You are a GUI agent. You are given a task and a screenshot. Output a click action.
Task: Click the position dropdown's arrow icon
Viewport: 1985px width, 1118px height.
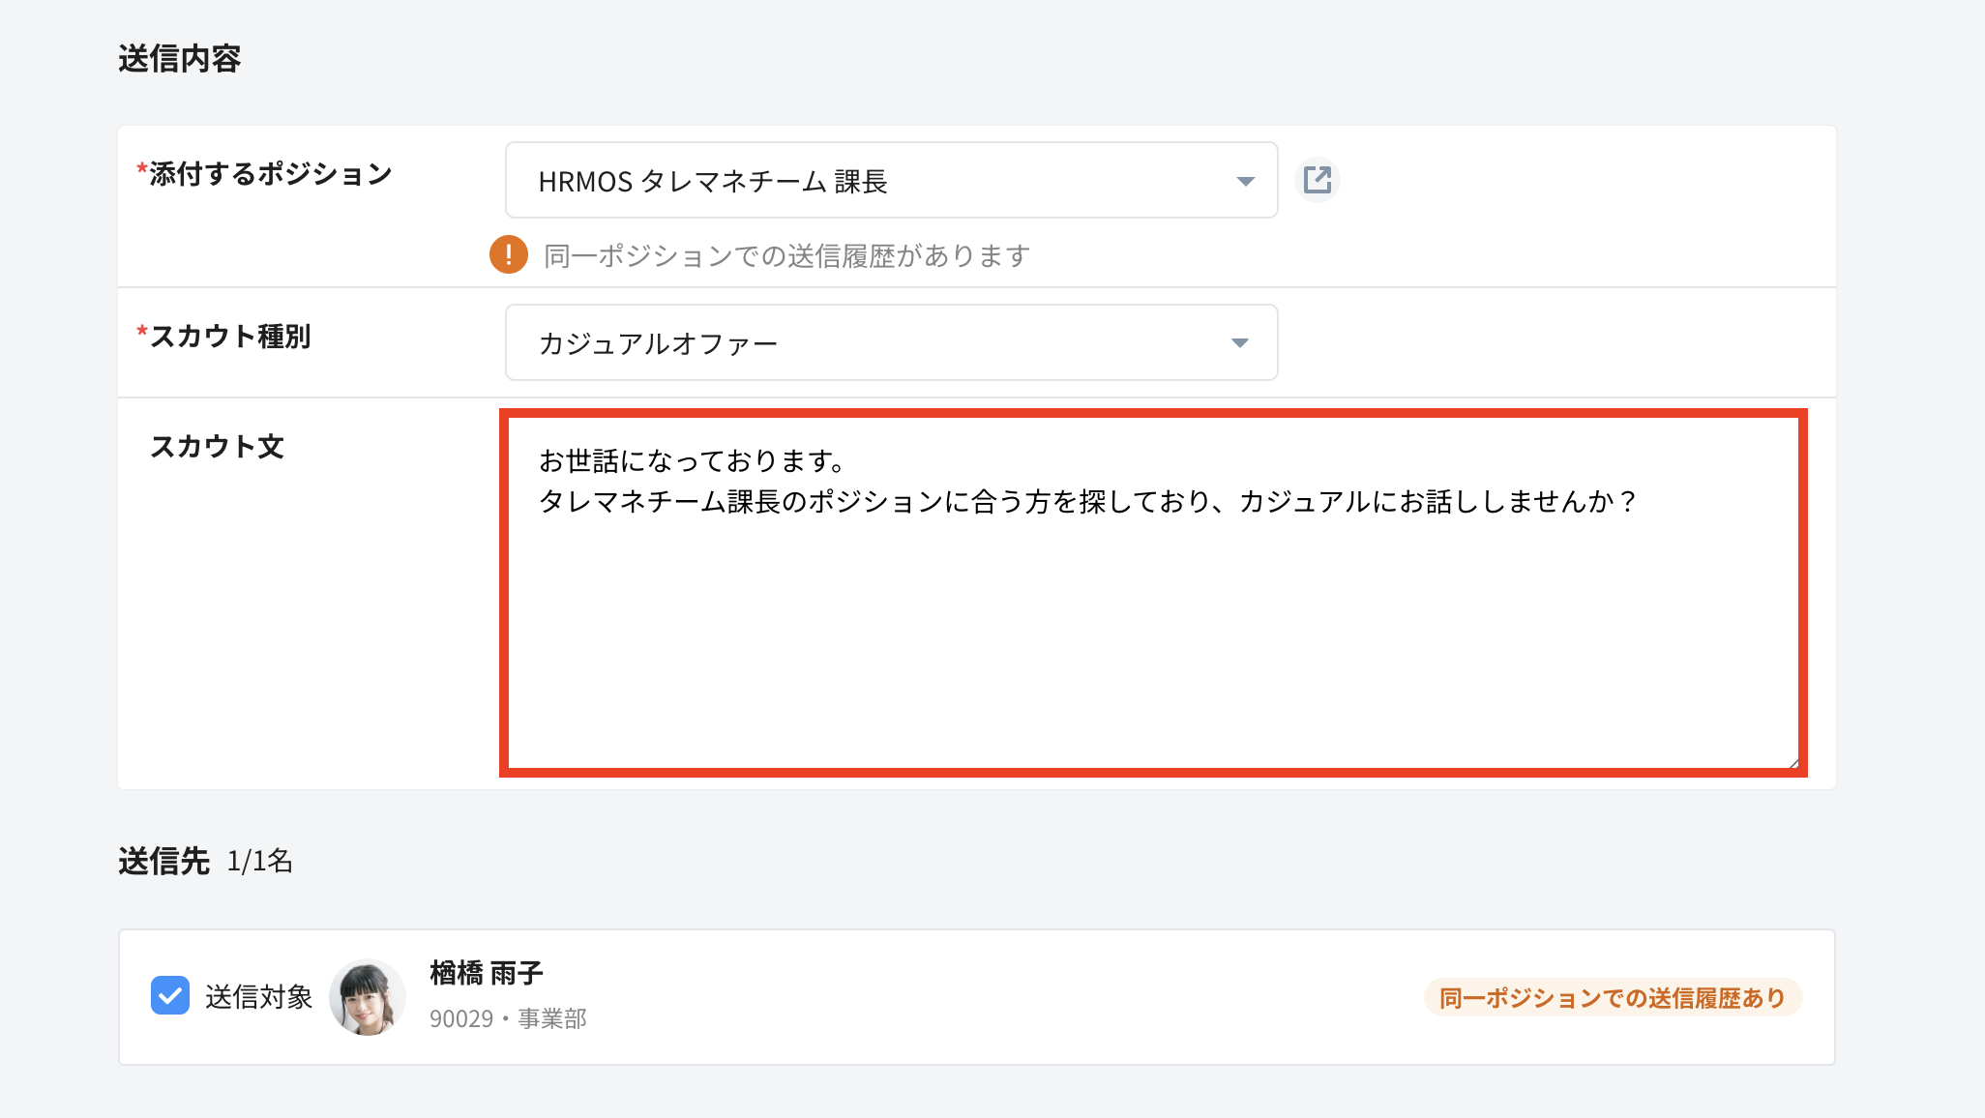tap(1245, 181)
